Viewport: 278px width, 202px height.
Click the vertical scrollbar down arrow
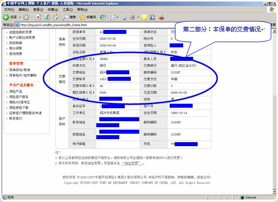click(275, 192)
